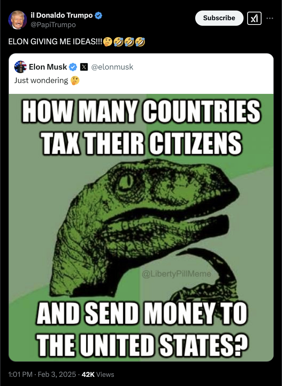Click the 42K Views counter
282x386 pixels.
pos(98,374)
